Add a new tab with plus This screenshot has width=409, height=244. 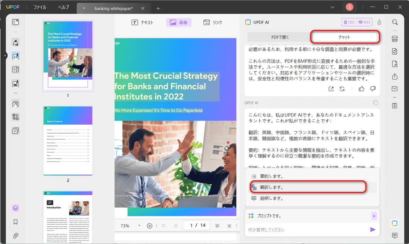(x=158, y=8)
